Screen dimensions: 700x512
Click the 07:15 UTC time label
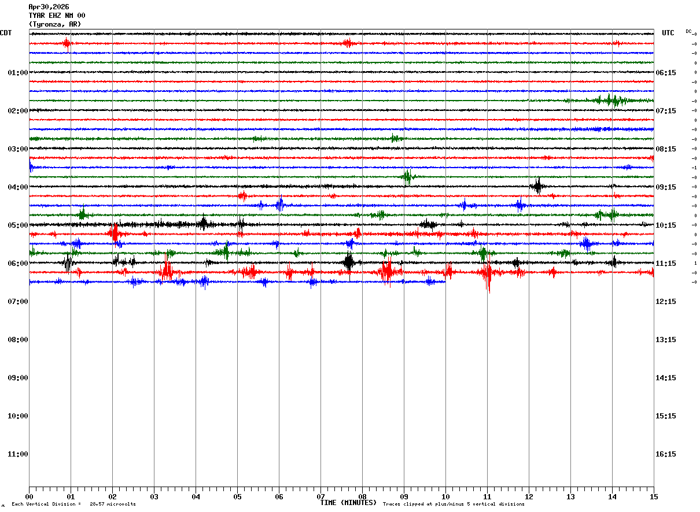click(666, 111)
